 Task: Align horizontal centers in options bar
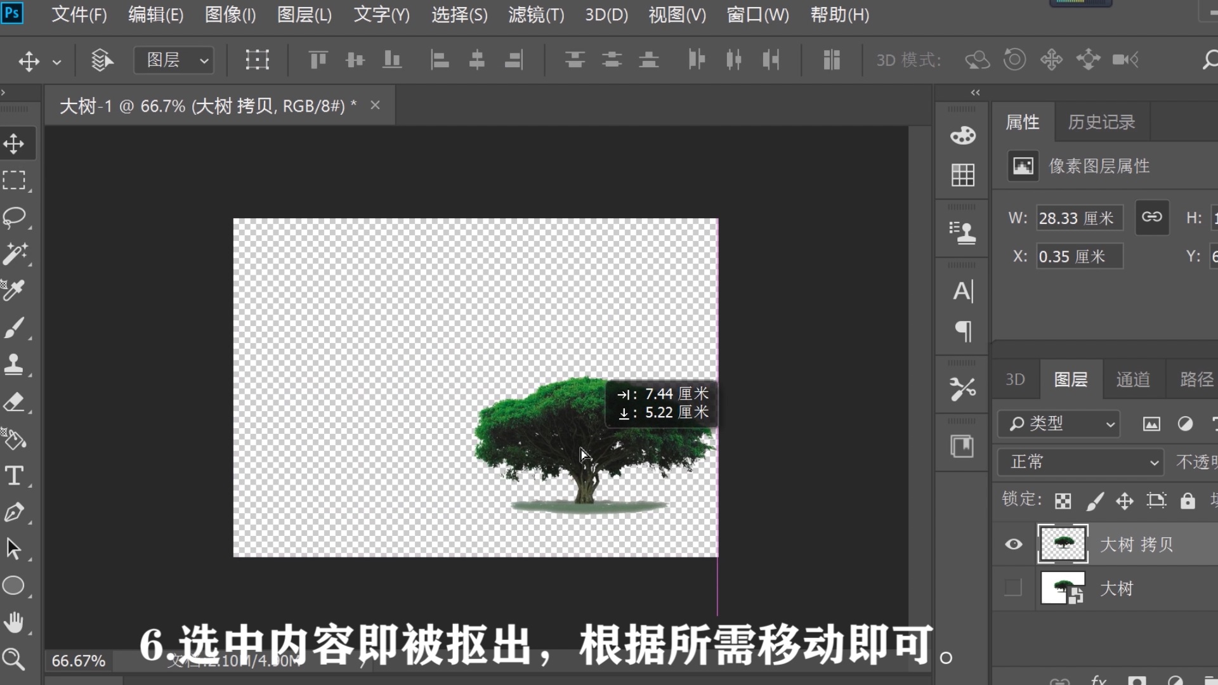point(476,60)
